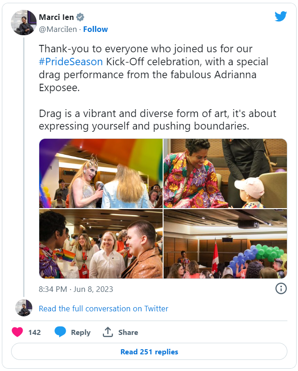The width and height of the screenshot is (298, 371).
Task: Click the Reply text label
Action: tap(81, 332)
